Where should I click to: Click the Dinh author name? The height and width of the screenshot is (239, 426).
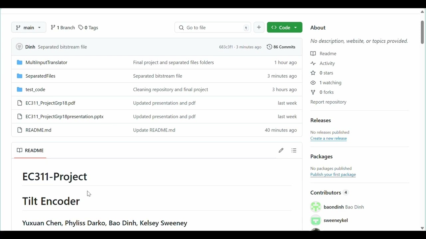[30, 47]
